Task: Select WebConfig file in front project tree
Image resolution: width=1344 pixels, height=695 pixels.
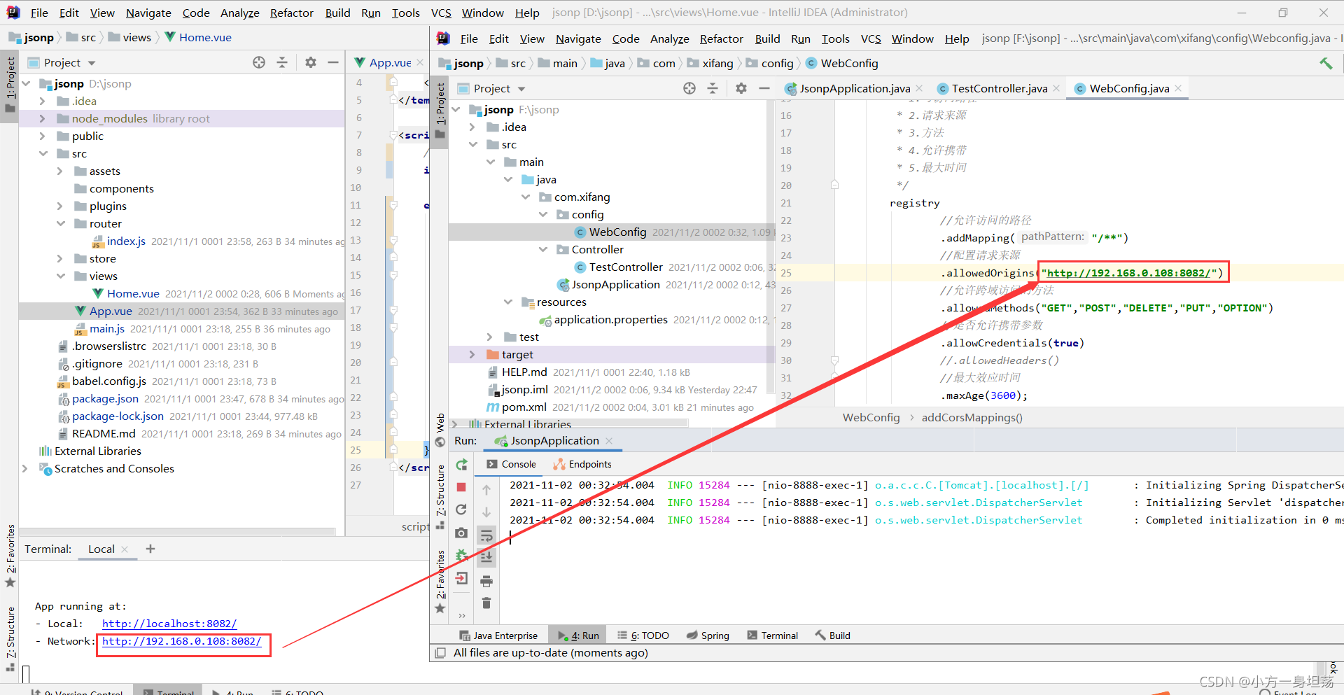Action: [617, 232]
